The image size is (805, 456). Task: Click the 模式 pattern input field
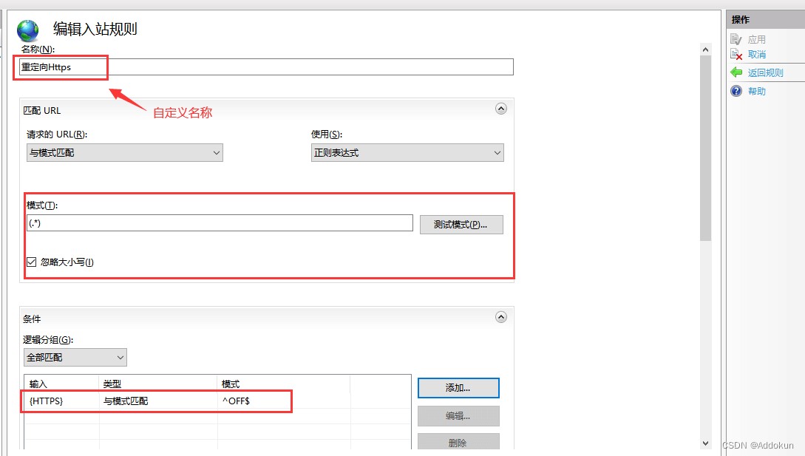pos(220,223)
